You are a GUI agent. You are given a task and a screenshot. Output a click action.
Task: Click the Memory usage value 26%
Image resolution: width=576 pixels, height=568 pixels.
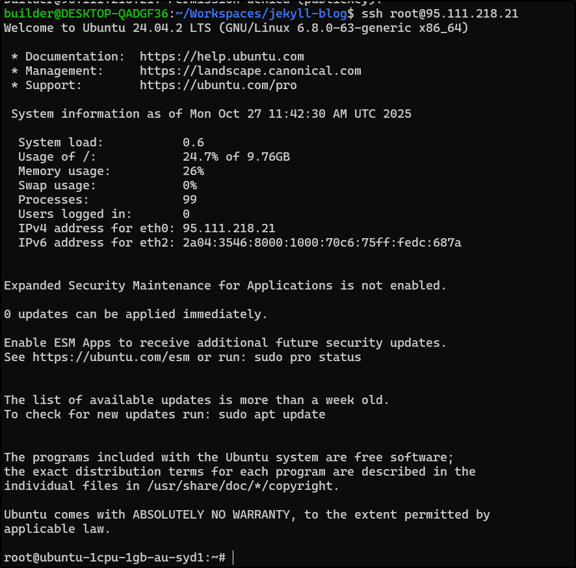[x=193, y=171]
